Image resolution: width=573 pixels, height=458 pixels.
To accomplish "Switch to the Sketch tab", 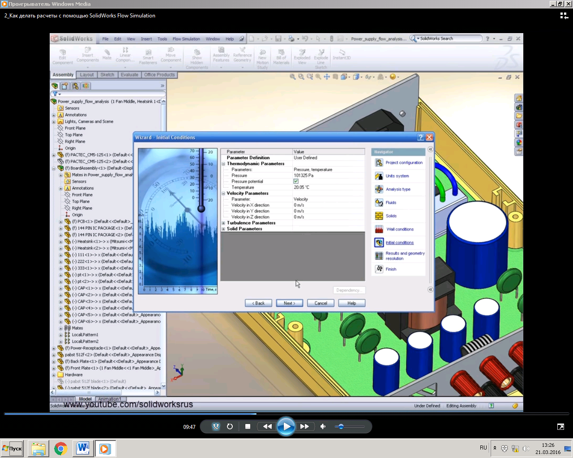I will click(107, 75).
